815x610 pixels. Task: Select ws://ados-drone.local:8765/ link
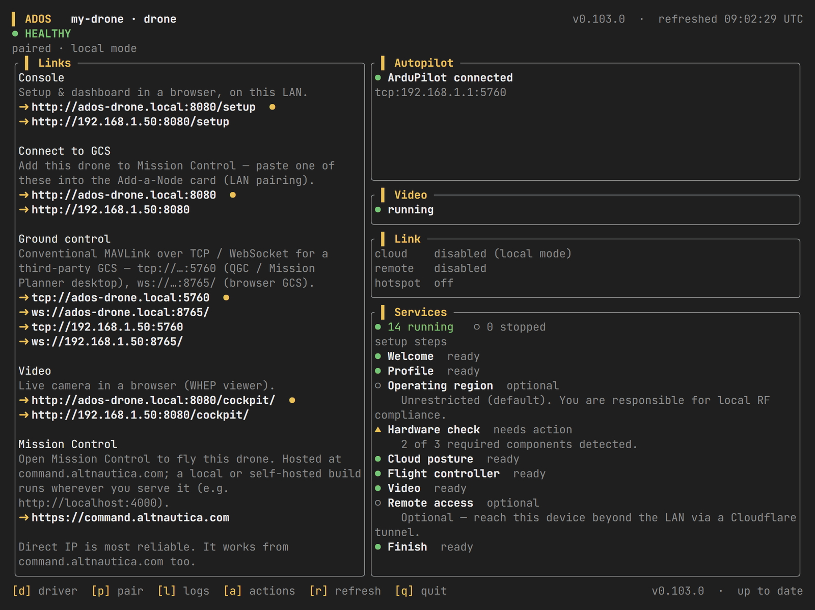click(x=121, y=312)
